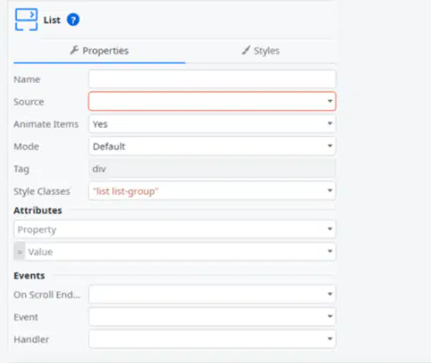Image resolution: width=431 pixels, height=363 pixels.
Task: Open the On Scroll End dropdown
Action: pyautogui.click(x=212, y=294)
